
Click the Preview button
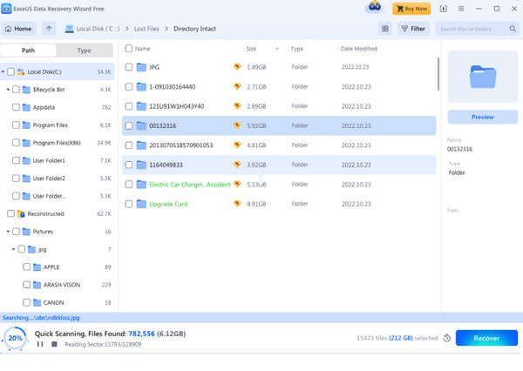(x=482, y=117)
